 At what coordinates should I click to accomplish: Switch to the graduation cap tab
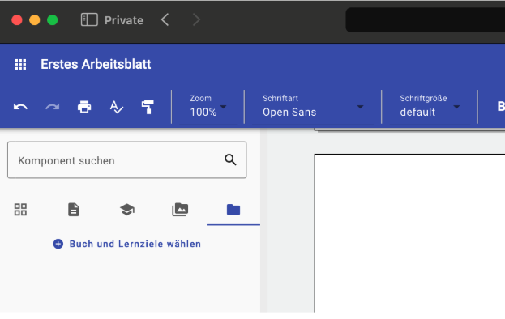[127, 210]
